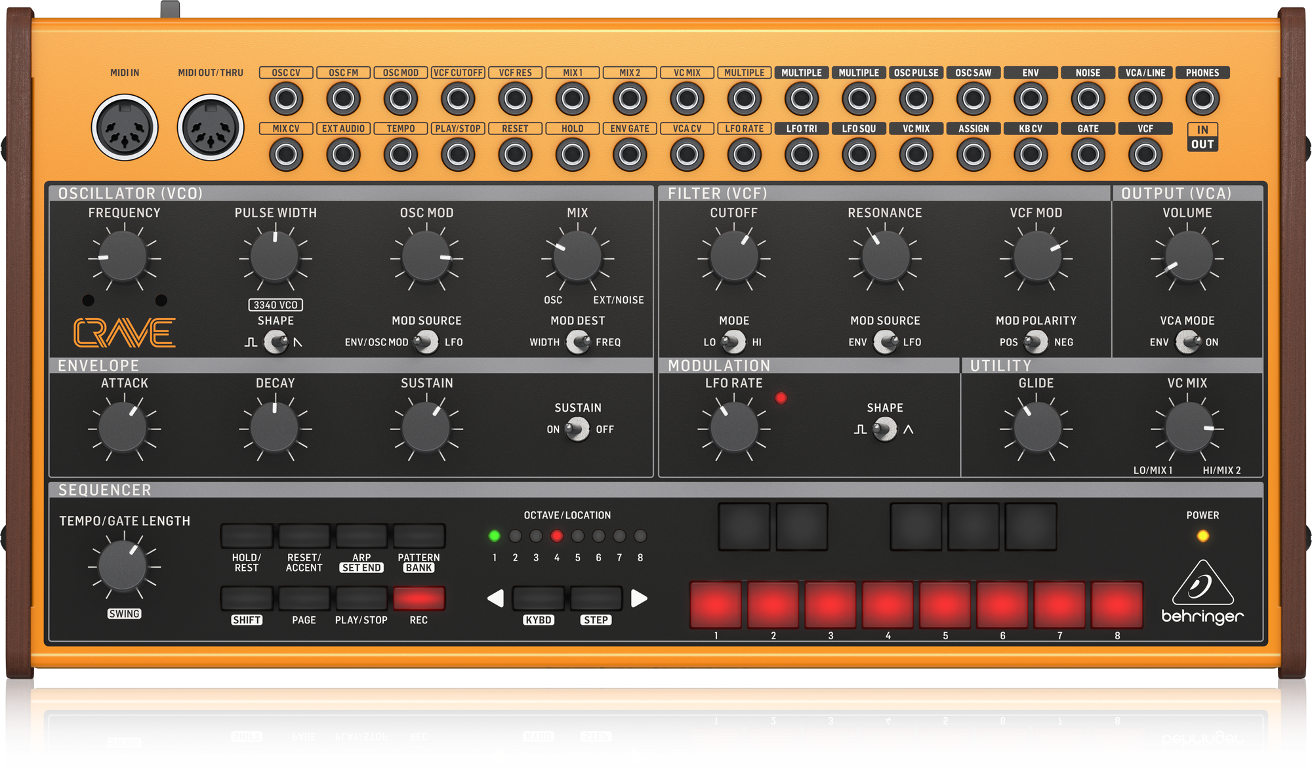Flip the MOD POLARITY POS/NEG switch
The height and width of the screenshot is (769, 1312).
[x=1036, y=342]
